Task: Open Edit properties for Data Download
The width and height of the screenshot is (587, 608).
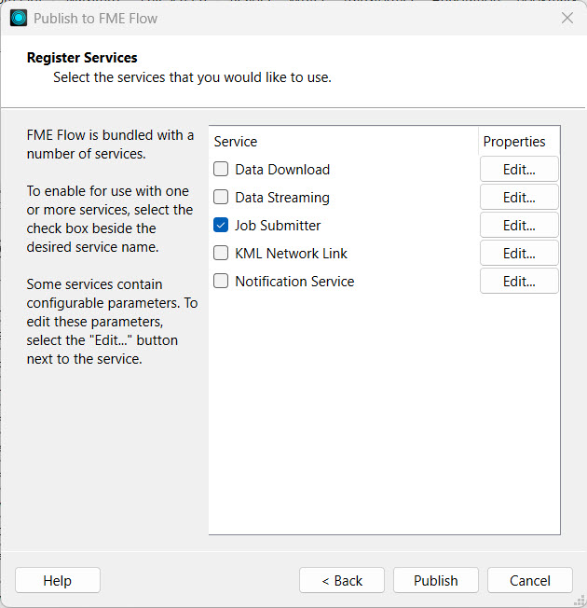Action: [x=519, y=170]
